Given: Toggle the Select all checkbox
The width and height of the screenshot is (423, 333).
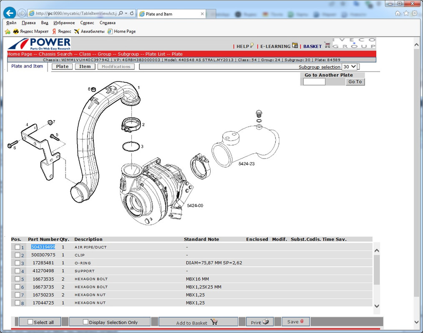Looking at the screenshot, I should click(x=30, y=322).
